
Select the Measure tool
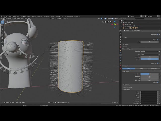pyautogui.click(x=3, y=45)
